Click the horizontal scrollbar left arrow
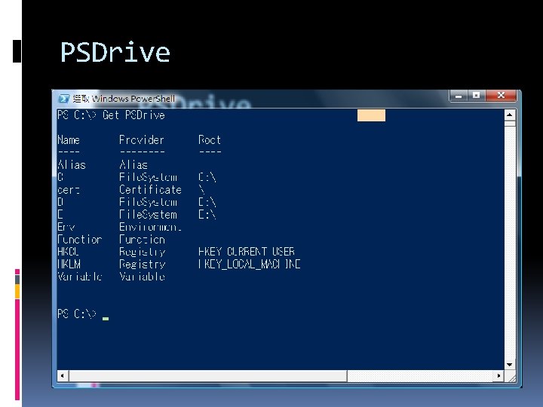Screen dimensions: 543x407 coord(63,375)
